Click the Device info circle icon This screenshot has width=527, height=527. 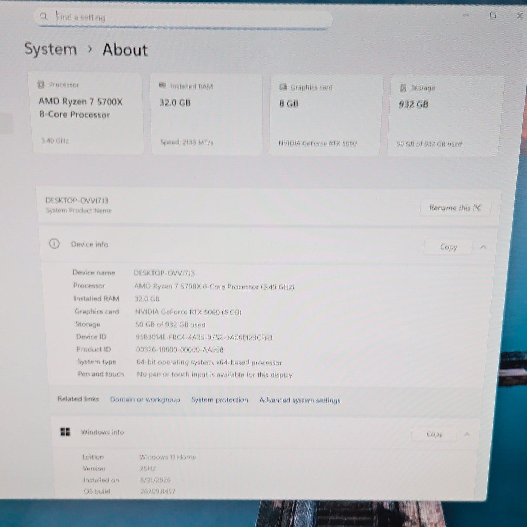coord(54,243)
